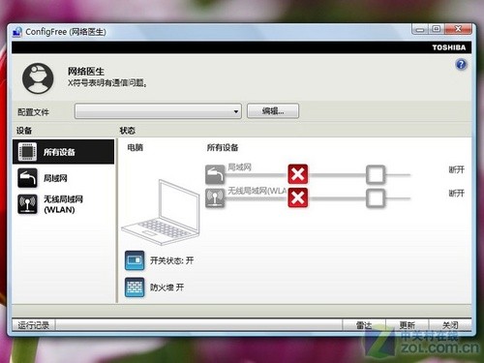Click the Network Doctor avatar icon

click(38, 78)
